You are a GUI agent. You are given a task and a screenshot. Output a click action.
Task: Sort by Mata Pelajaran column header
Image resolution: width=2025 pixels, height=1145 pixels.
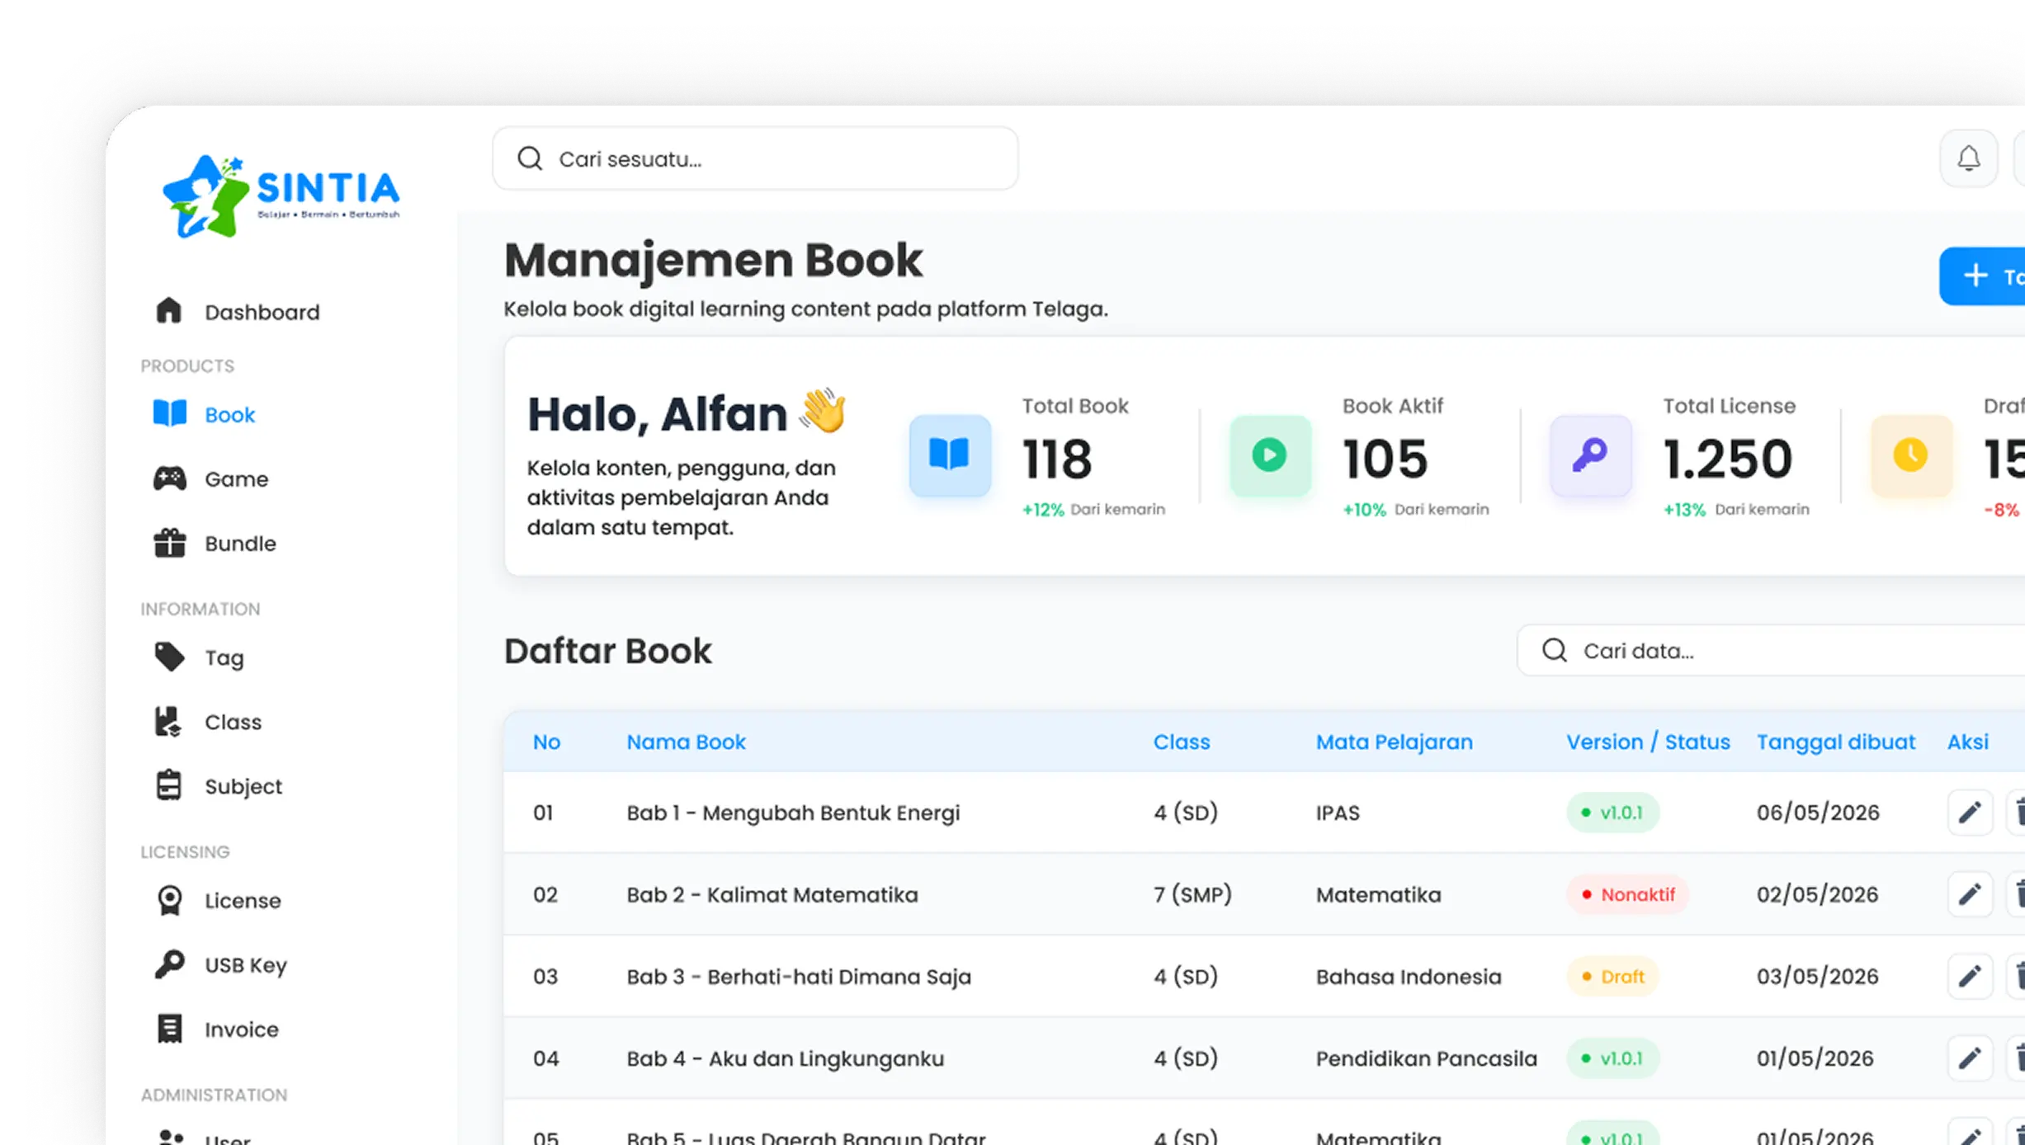[x=1394, y=742]
